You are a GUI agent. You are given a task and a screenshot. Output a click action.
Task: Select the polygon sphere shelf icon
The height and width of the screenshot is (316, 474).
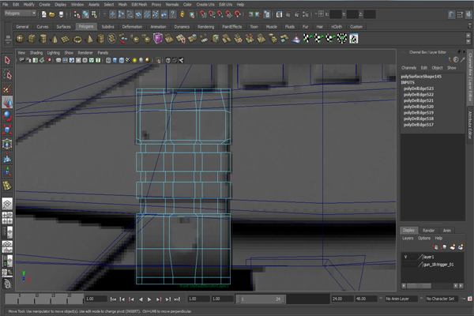(20, 39)
